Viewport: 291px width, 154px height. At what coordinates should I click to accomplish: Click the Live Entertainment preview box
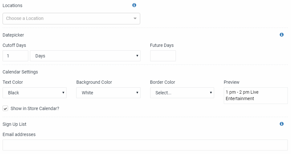(256, 96)
